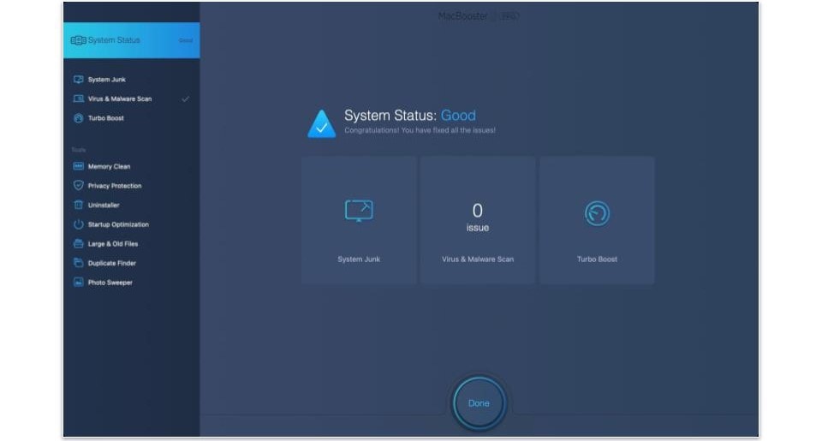Screen dimensions: 822x441
Task: Open the Memory Clean tool
Action: pos(109,166)
